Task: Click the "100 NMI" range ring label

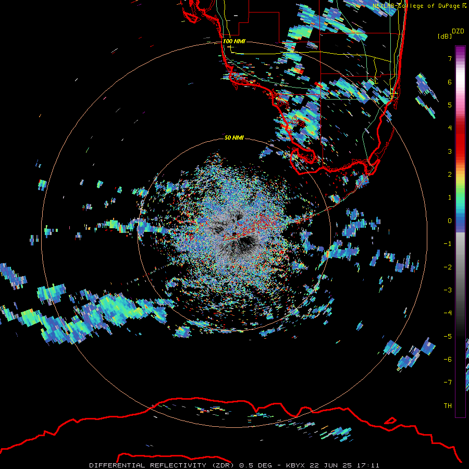Action: (x=234, y=41)
